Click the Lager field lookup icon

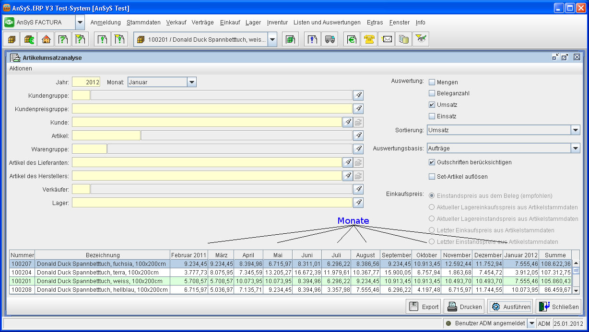point(358,203)
